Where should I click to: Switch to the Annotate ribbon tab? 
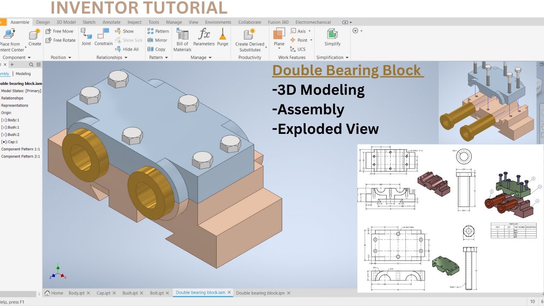click(111, 22)
